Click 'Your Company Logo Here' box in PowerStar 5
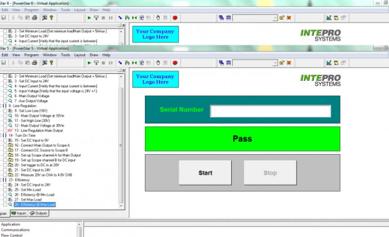Viewport: 389px width, 237px height. (155, 79)
